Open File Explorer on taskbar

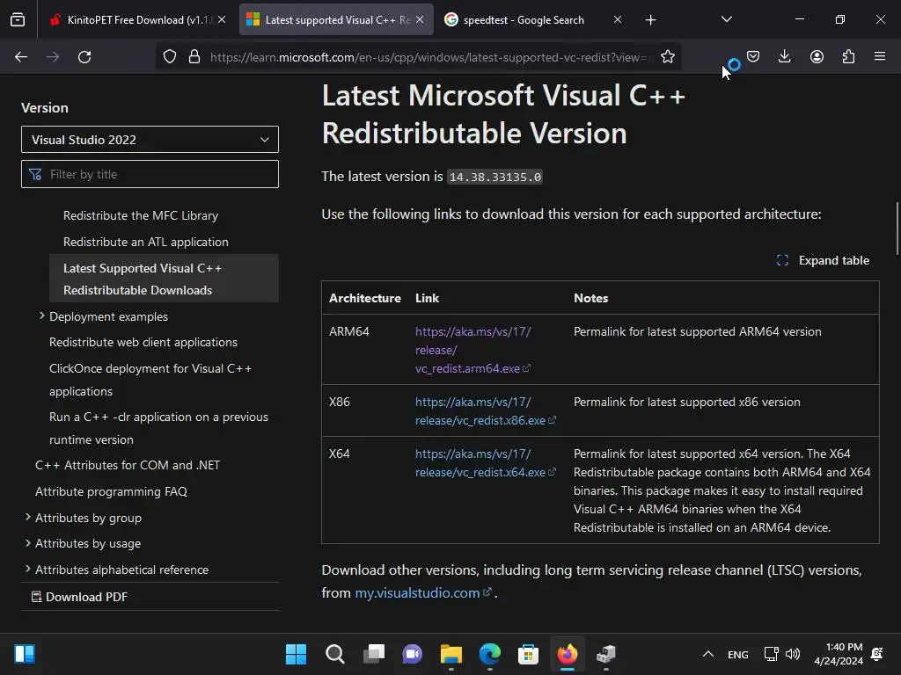pyautogui.click(x=451, y=654)
